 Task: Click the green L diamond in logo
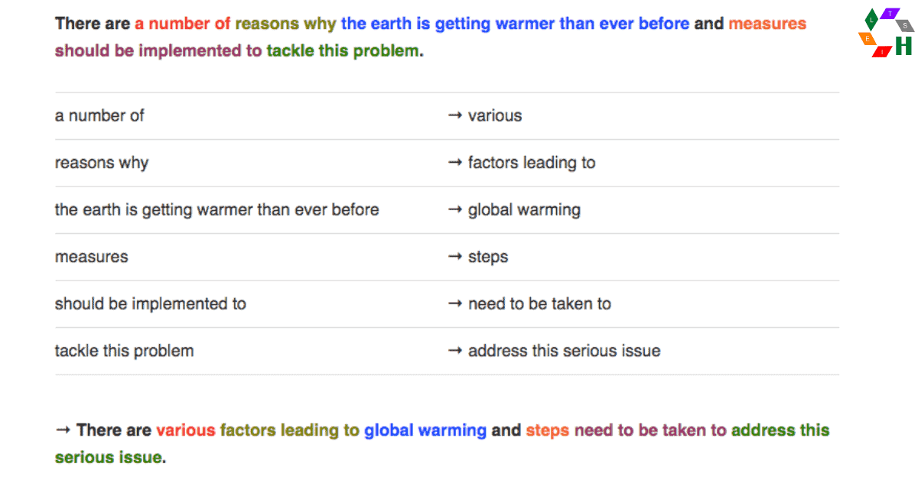click(x=871, y=20)
